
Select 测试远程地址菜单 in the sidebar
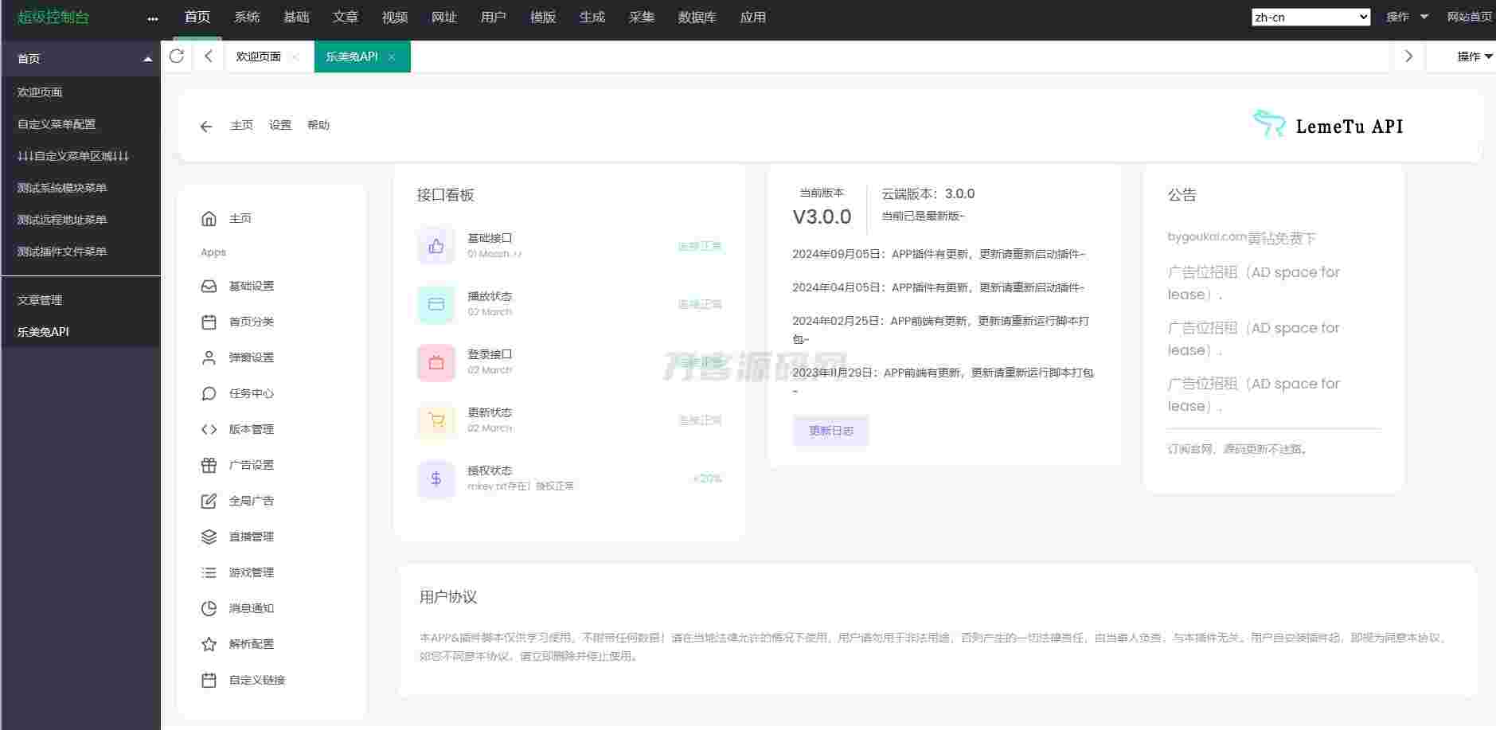pyautogui.click(x=62, y=220)
